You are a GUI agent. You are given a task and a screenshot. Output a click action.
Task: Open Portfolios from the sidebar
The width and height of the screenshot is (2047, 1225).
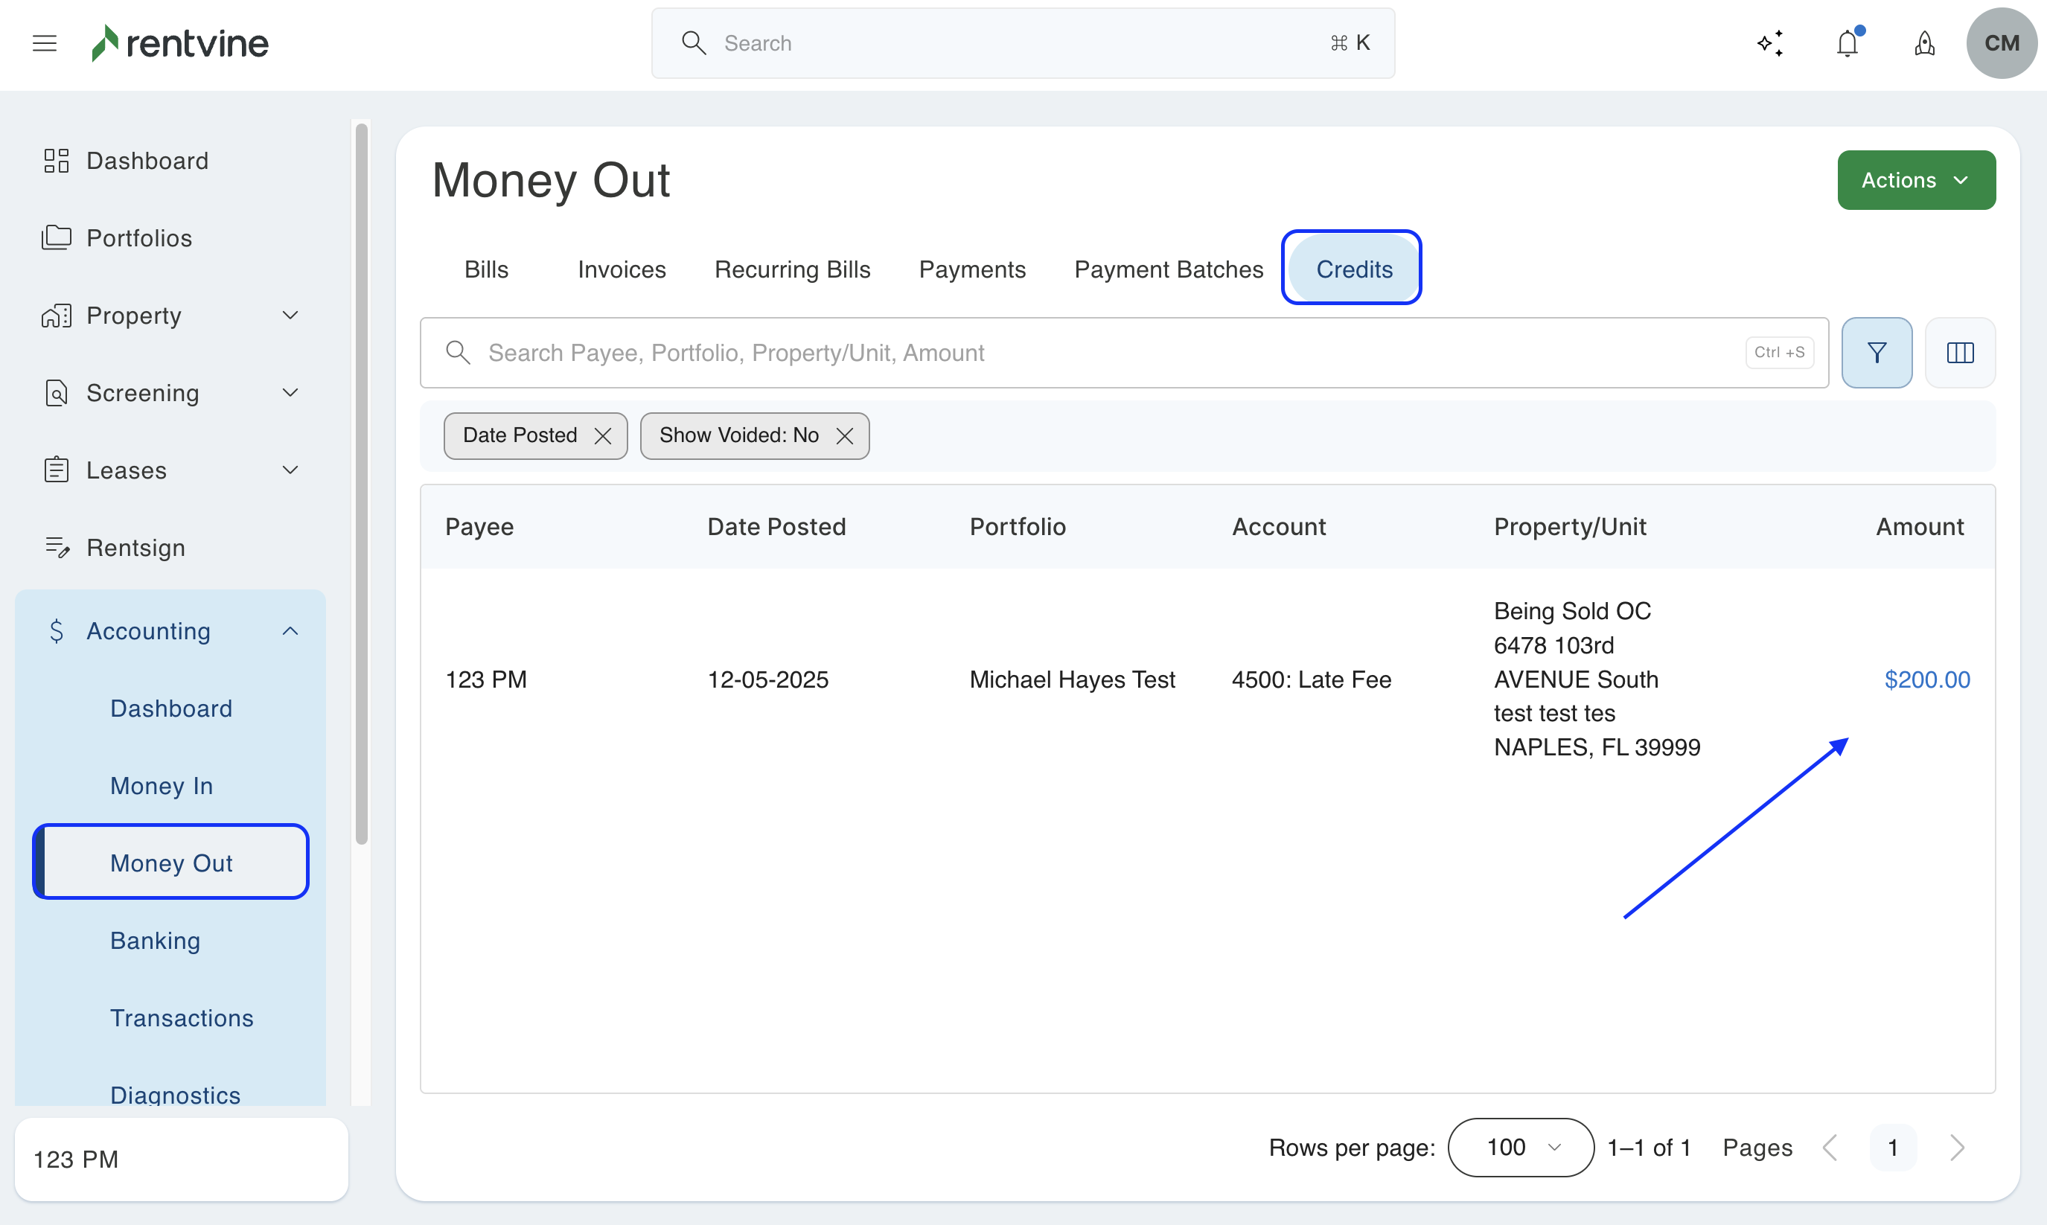[x=138, y=237]
